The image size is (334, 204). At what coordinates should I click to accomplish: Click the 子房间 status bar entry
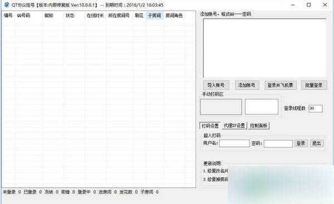tap(149, 192)
